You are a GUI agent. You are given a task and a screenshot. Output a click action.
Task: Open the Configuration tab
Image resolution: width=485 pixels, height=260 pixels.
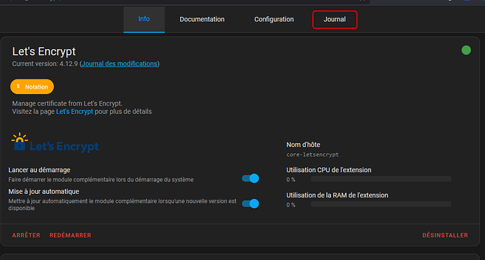pyautogui.click(x=274, y=19)
